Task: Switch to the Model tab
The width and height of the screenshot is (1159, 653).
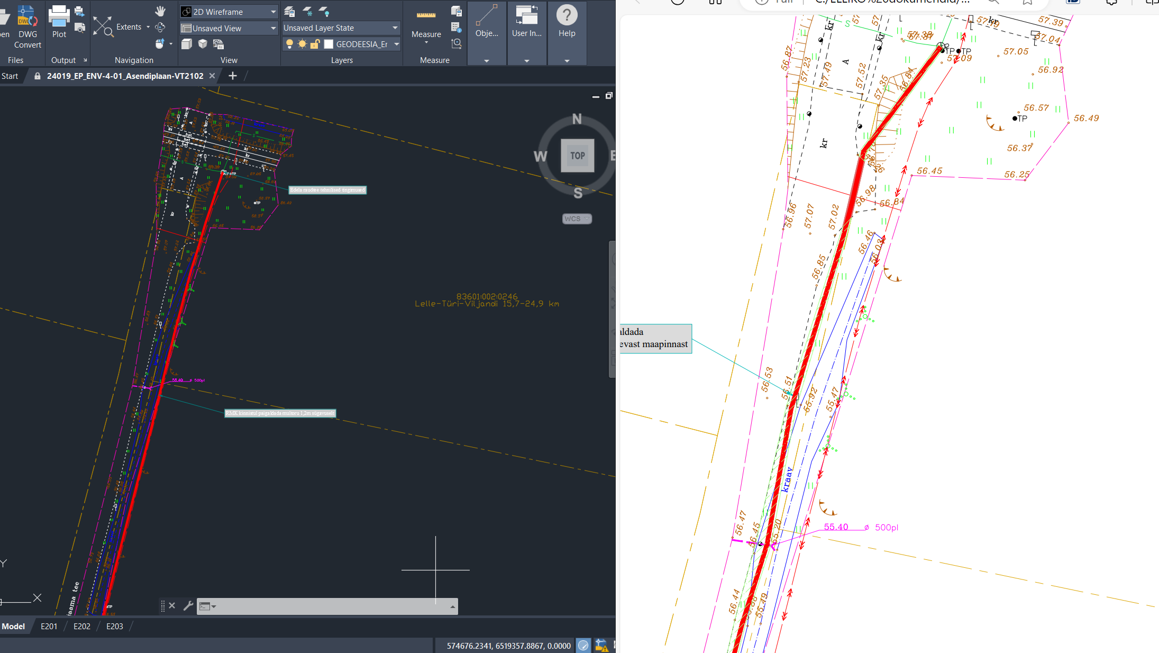Action: [x=13, y=626]
